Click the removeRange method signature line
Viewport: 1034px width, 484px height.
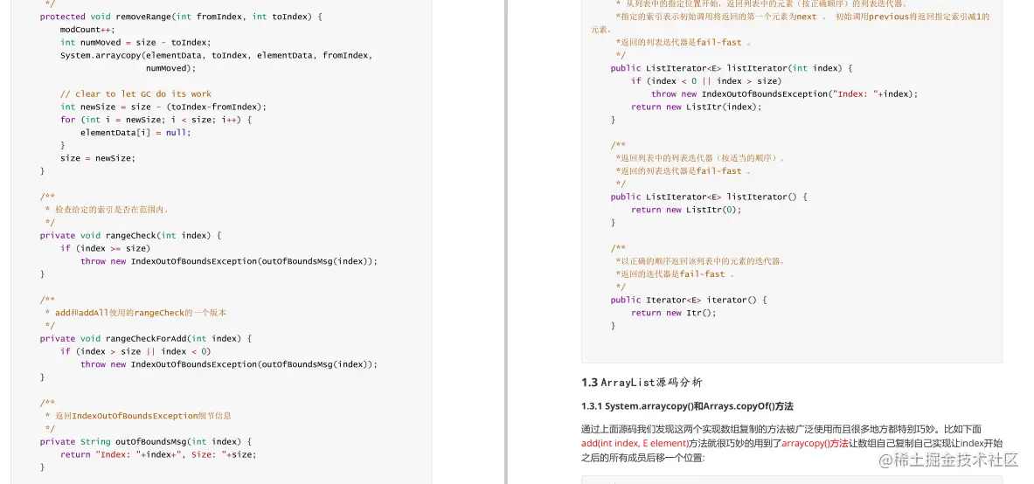181,17
